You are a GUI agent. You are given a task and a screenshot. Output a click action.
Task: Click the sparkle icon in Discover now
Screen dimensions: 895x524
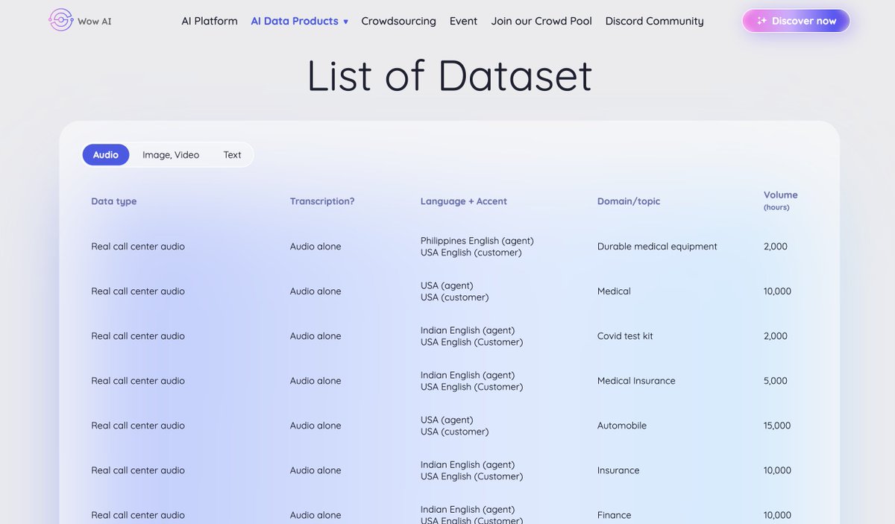click(x=761, y=21)
